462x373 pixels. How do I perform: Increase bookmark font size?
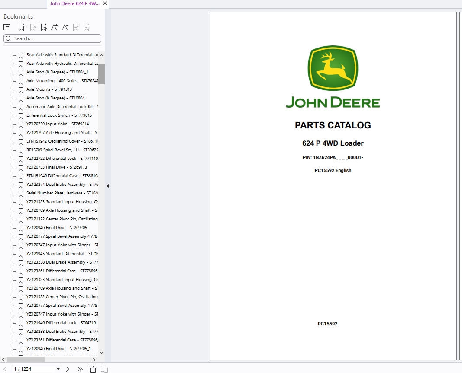[x=54, y=27]
